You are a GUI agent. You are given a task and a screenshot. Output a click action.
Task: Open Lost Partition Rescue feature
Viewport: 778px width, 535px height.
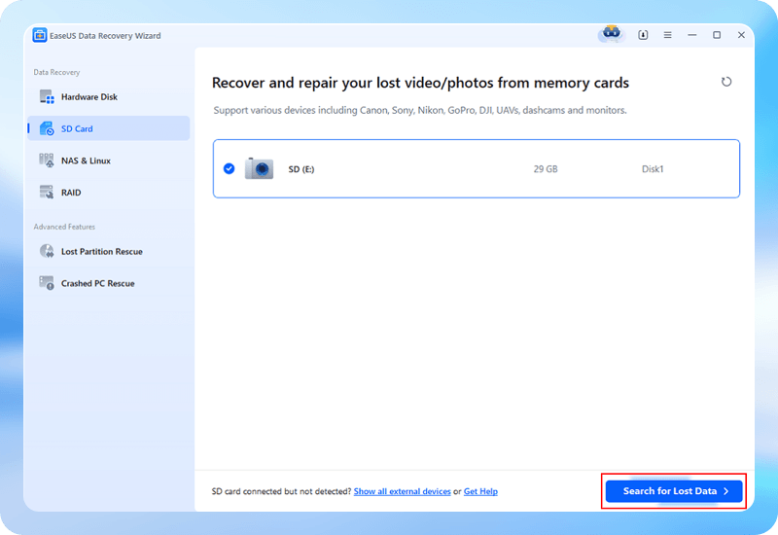point(102,252)
